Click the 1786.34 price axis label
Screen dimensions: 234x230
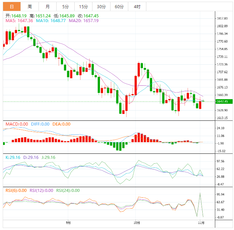(222, 34)
